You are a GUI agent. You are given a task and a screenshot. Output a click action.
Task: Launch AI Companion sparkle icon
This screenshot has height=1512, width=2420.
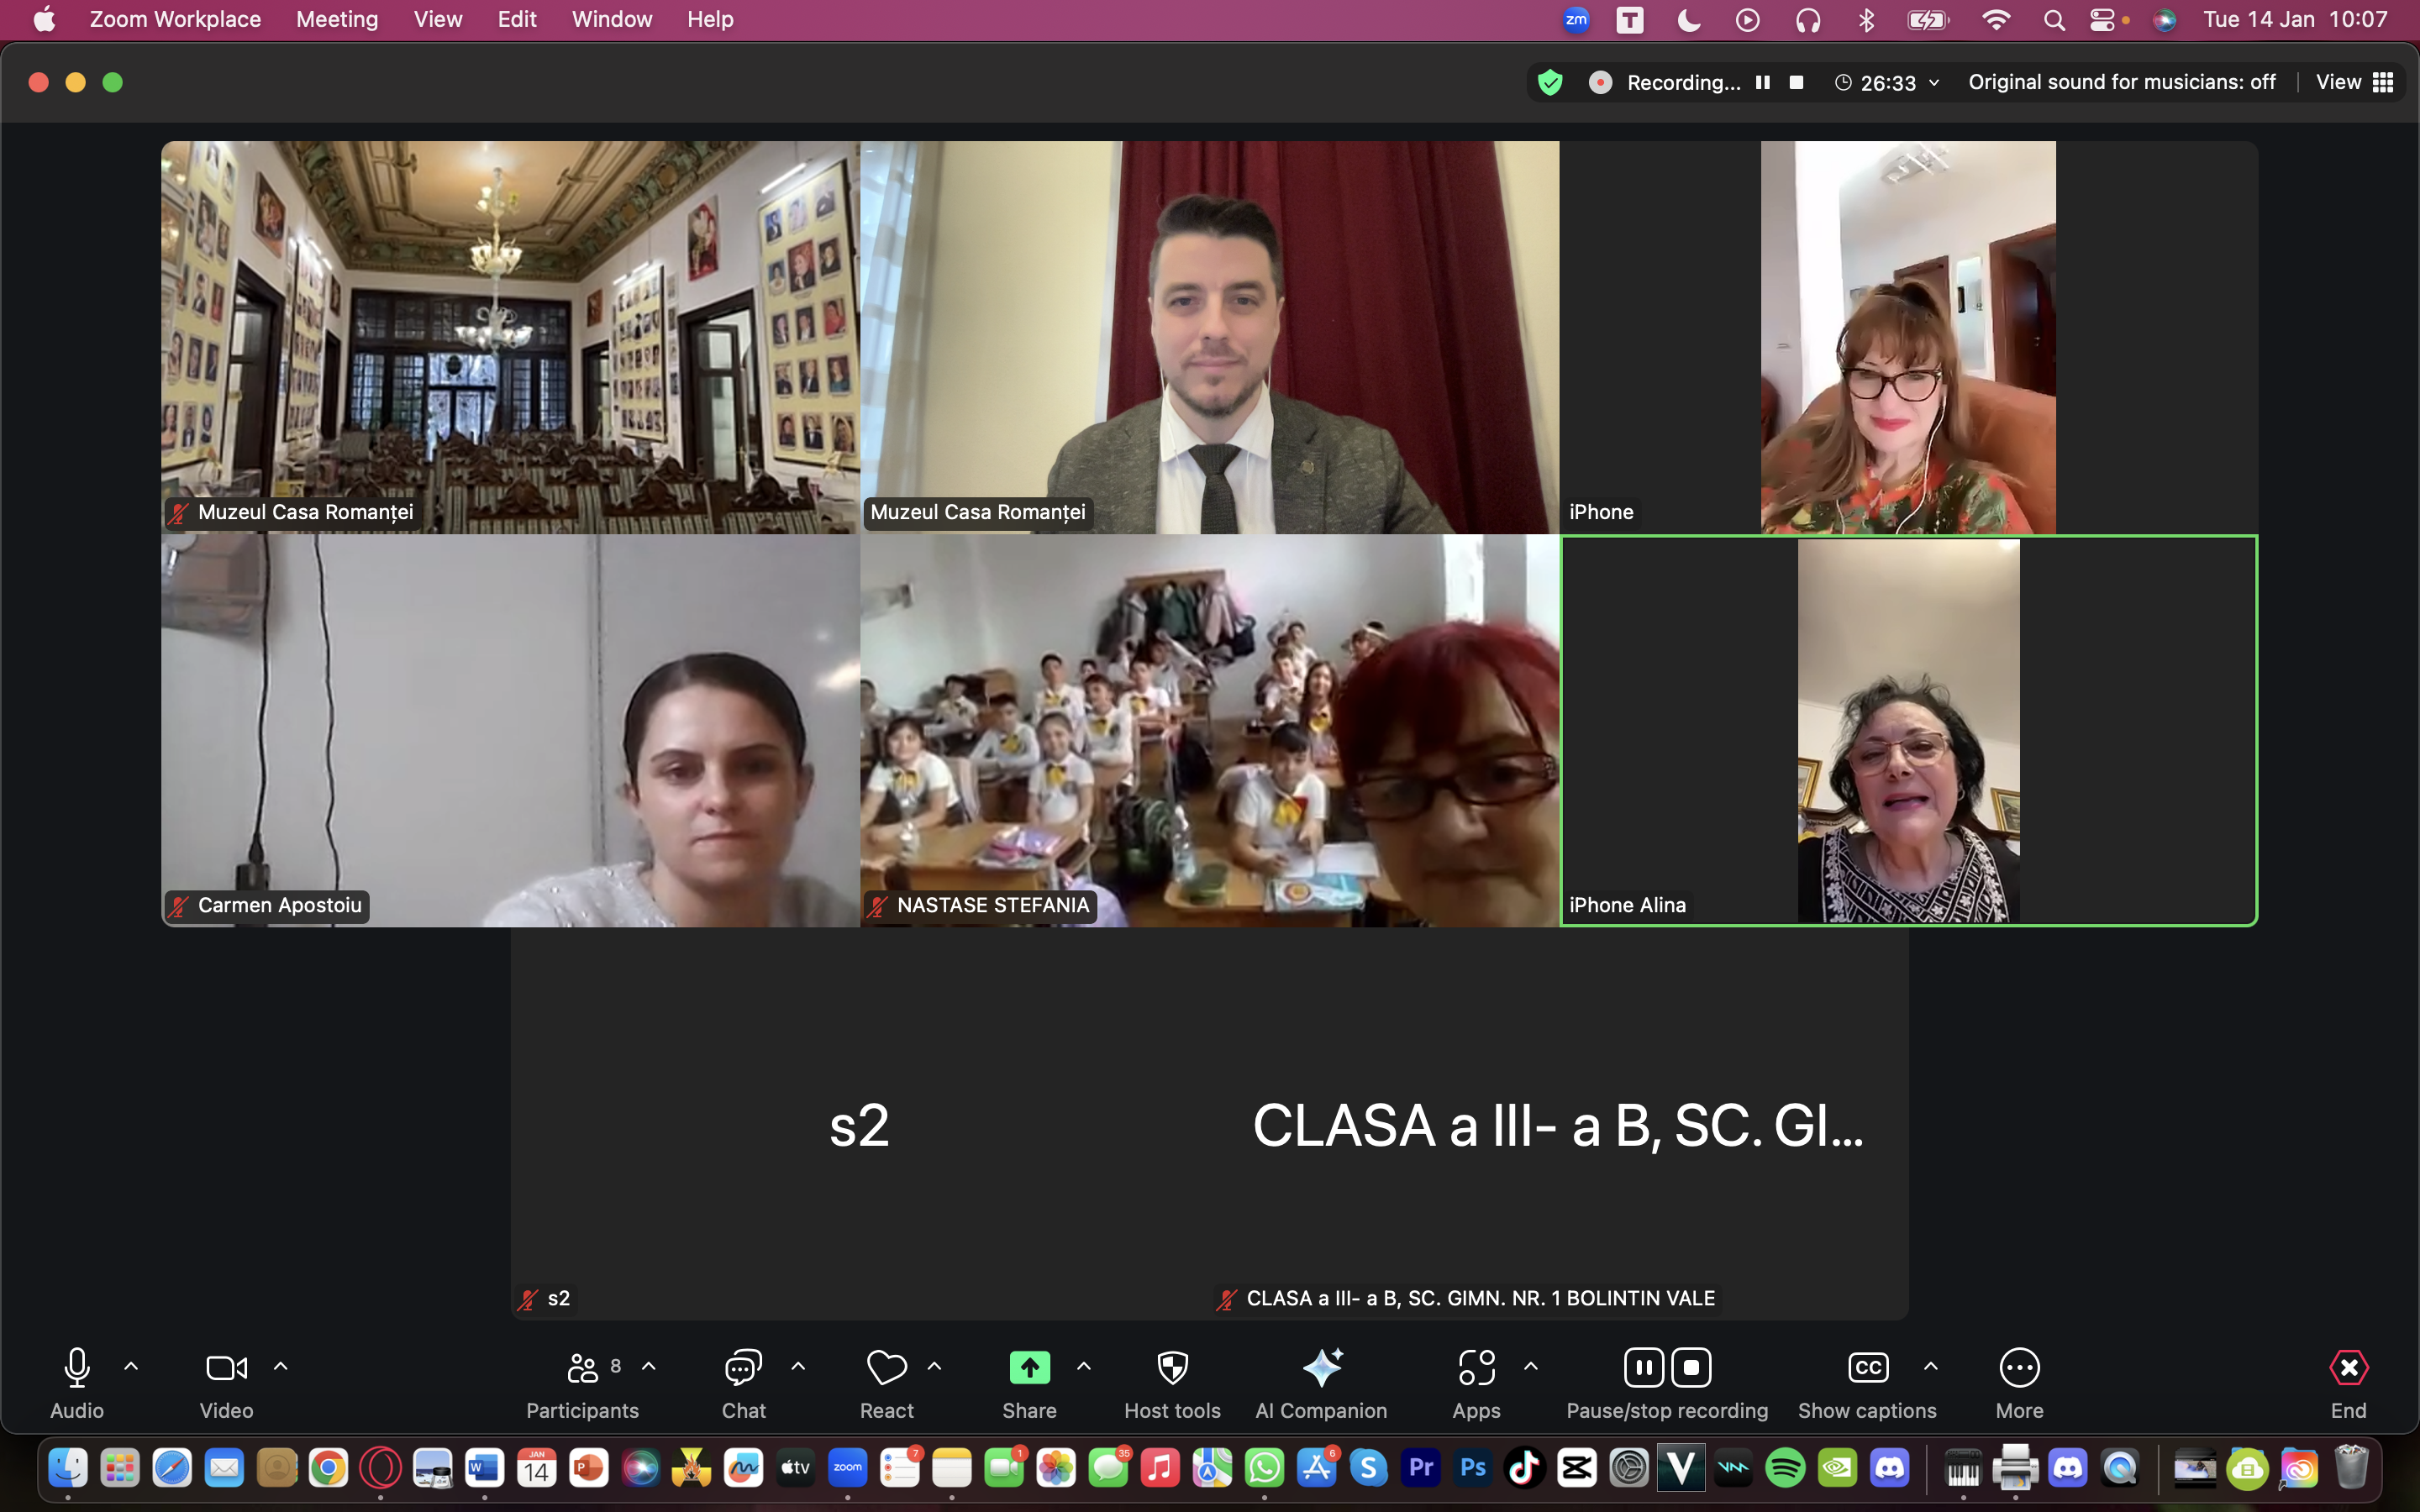(x=1321, y=1368)
